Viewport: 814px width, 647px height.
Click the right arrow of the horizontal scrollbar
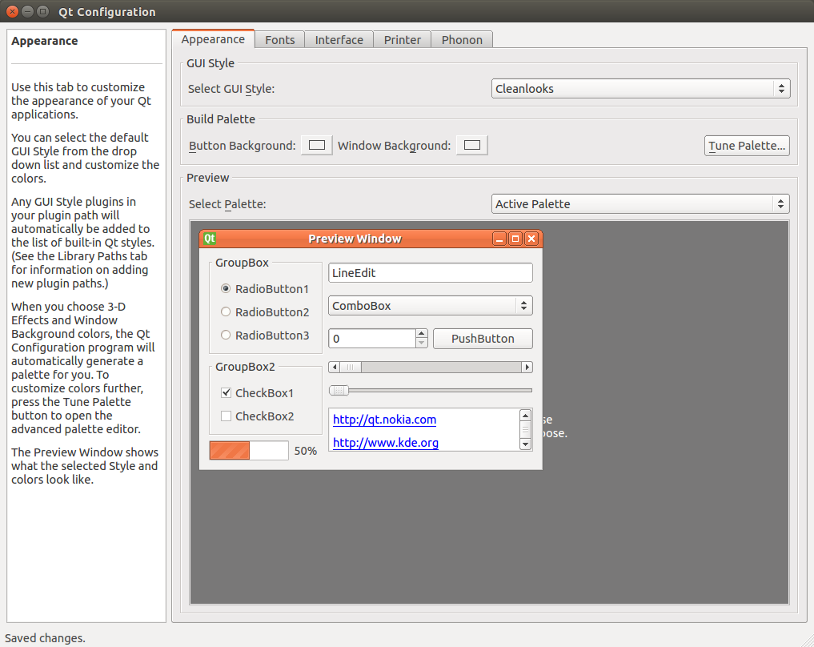(x=527, y=367)
